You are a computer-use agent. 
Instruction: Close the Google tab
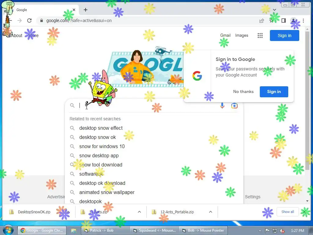coord(74,10)
